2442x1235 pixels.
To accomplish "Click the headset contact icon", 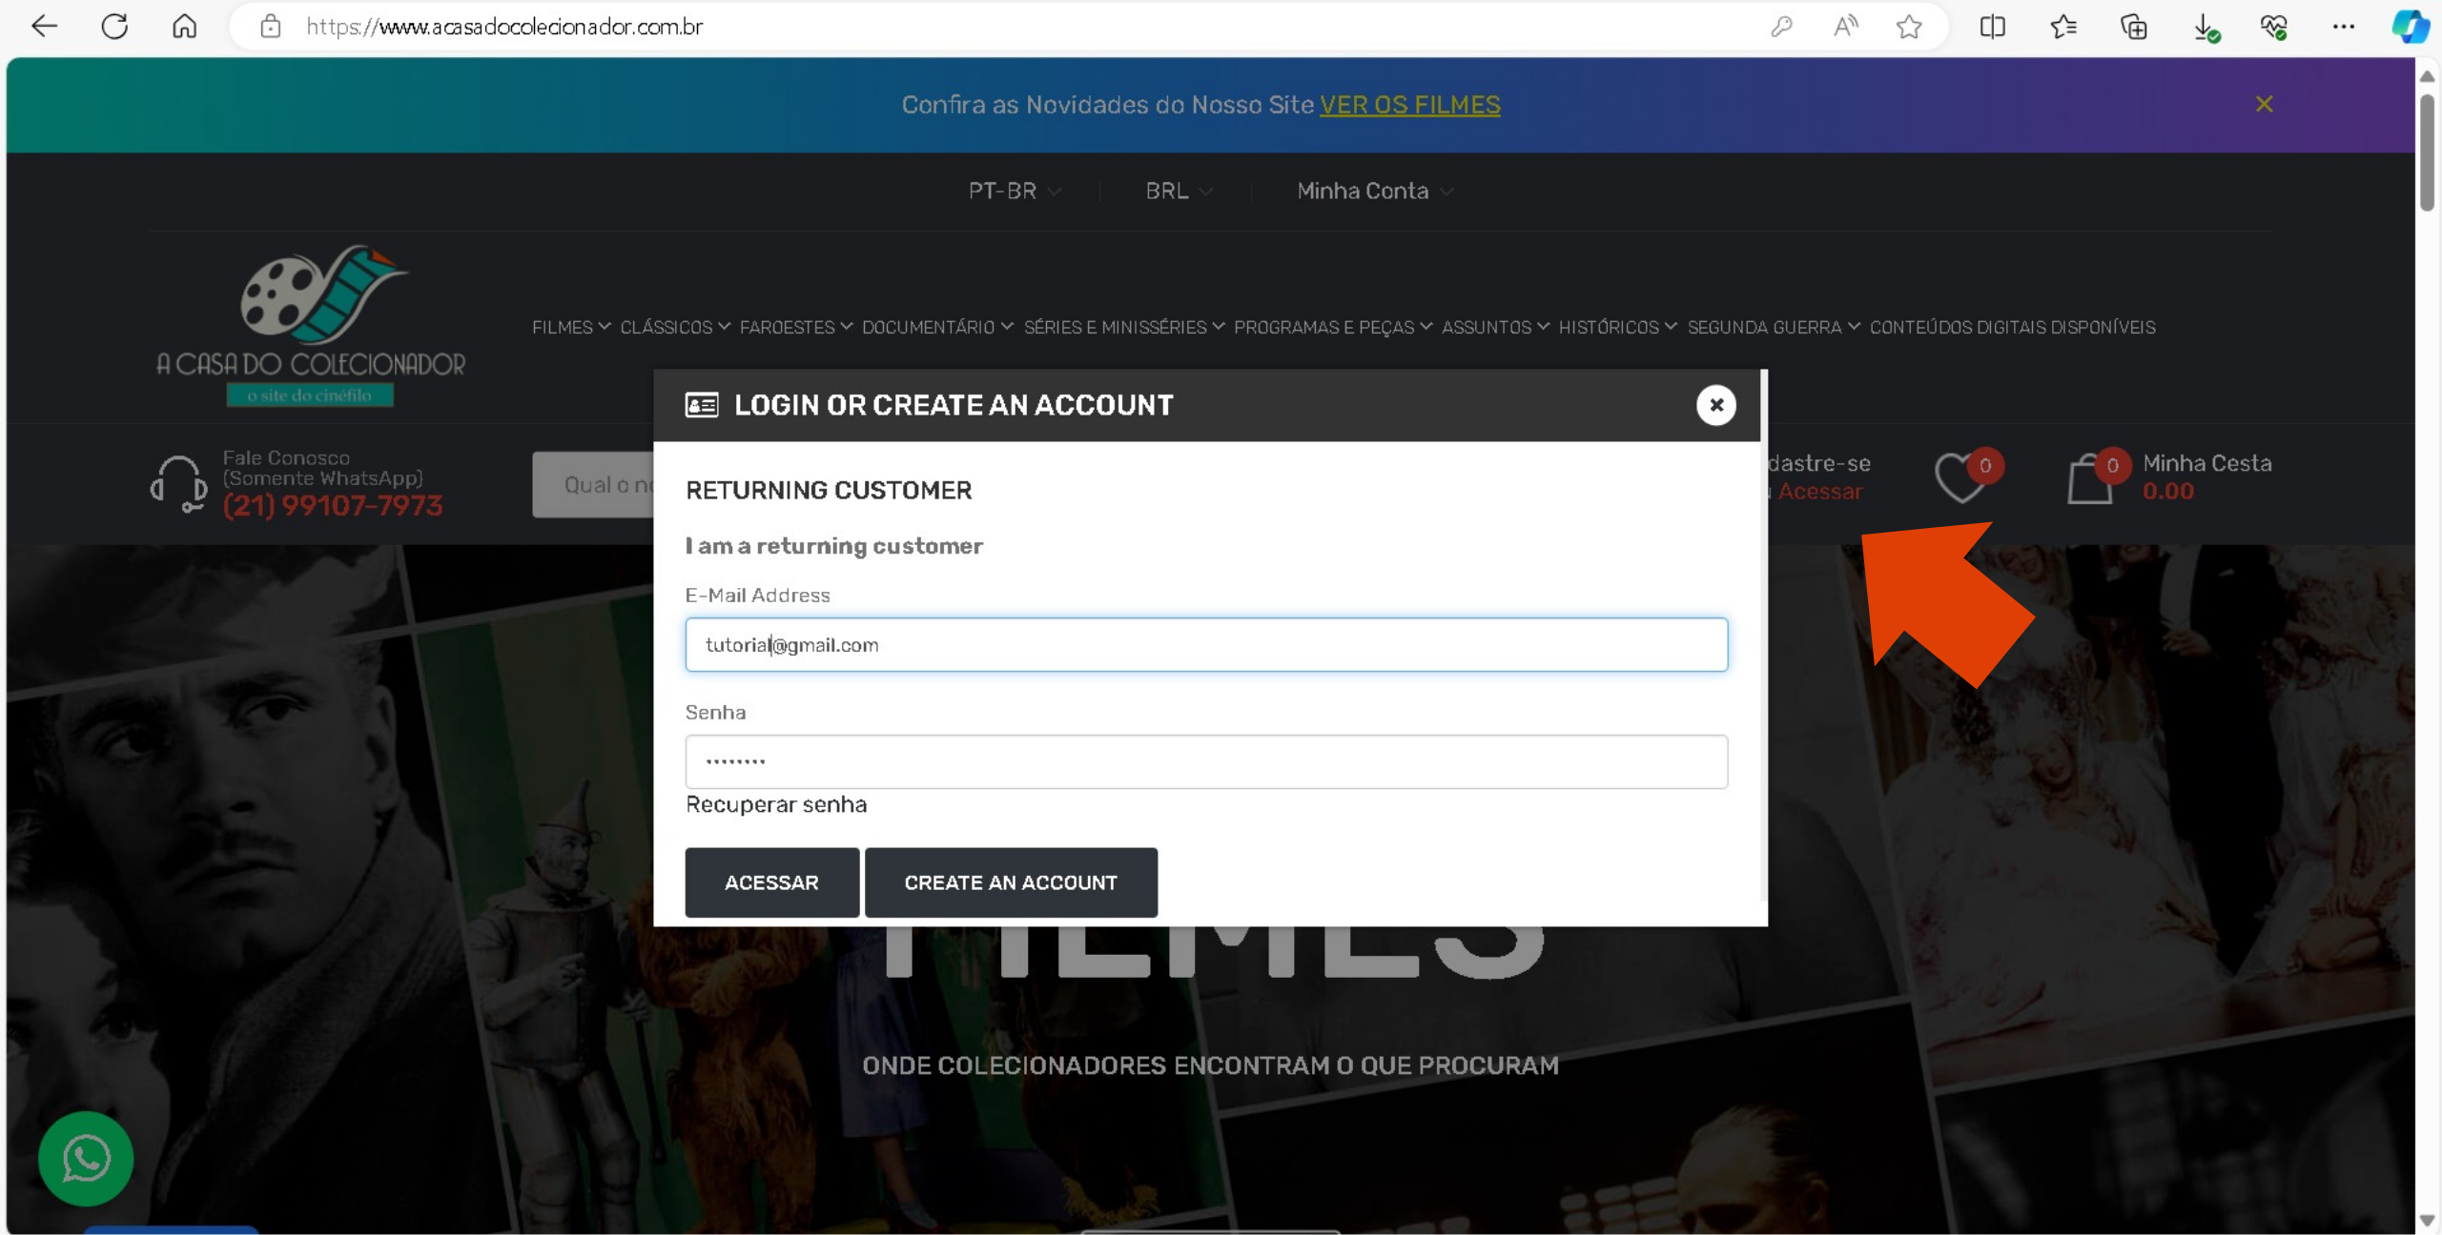I will pyautogui.click(x=178, y=483).
